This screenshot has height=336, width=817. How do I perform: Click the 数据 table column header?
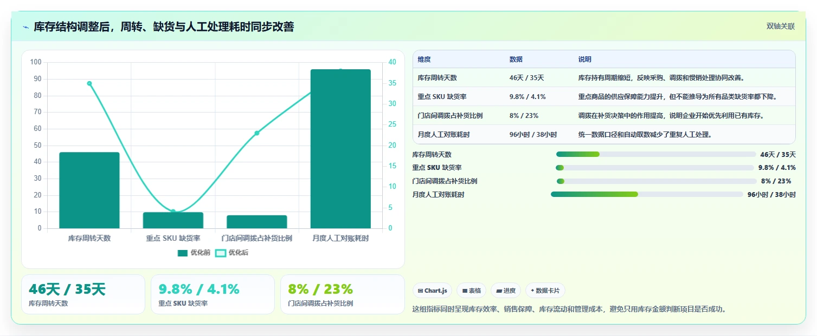516,60
